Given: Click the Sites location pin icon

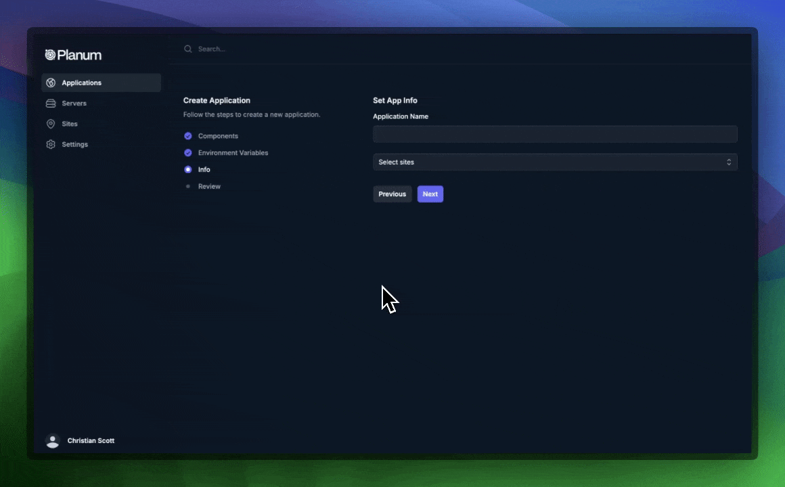Looking at the screenshot, I should tap(51, 124).
